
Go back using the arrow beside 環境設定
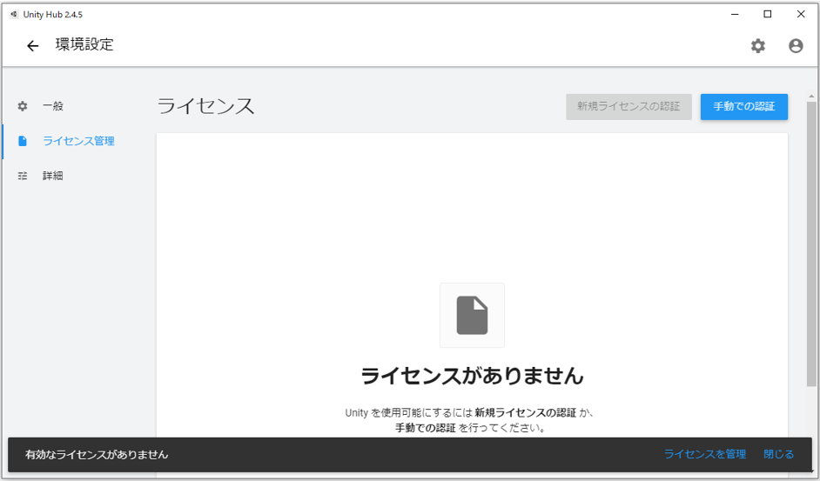tap(32, 46)
